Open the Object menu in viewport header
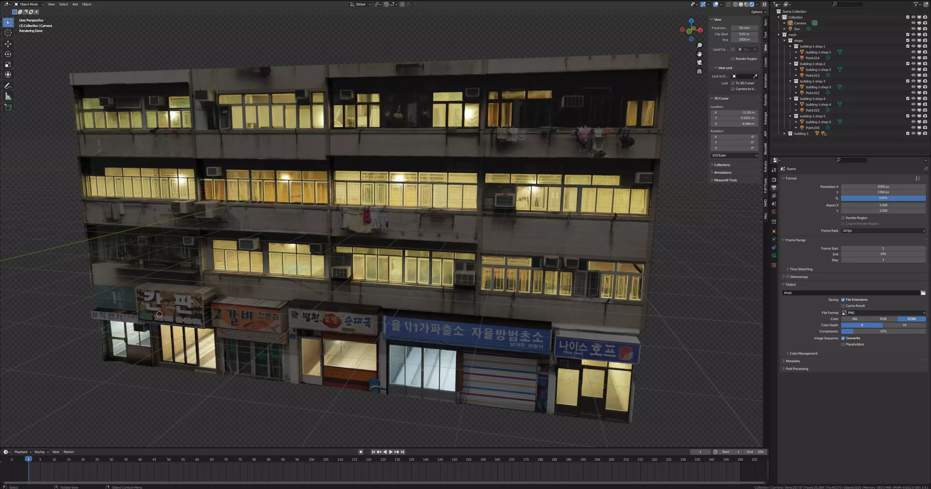The width and height of the screenshot is (931, 489). [x=87, y=4]
